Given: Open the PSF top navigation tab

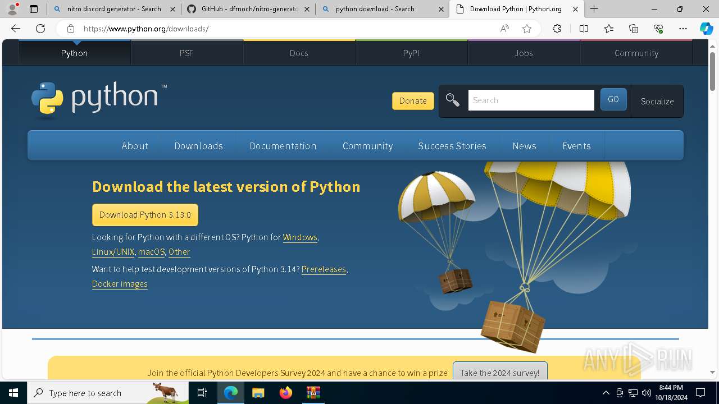Looking at the screenshot, I should point(186,53).
